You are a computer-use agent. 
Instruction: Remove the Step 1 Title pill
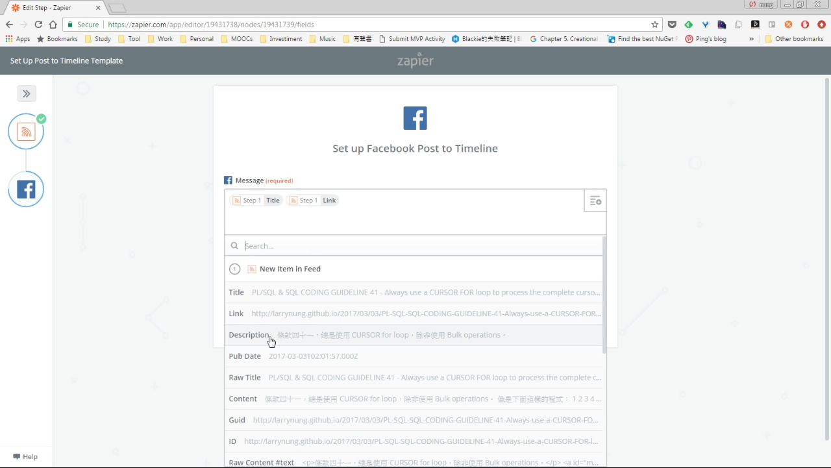click(256, 201)
